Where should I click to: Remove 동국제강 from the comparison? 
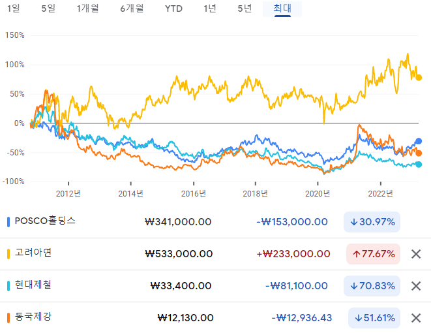coord(416,318)
